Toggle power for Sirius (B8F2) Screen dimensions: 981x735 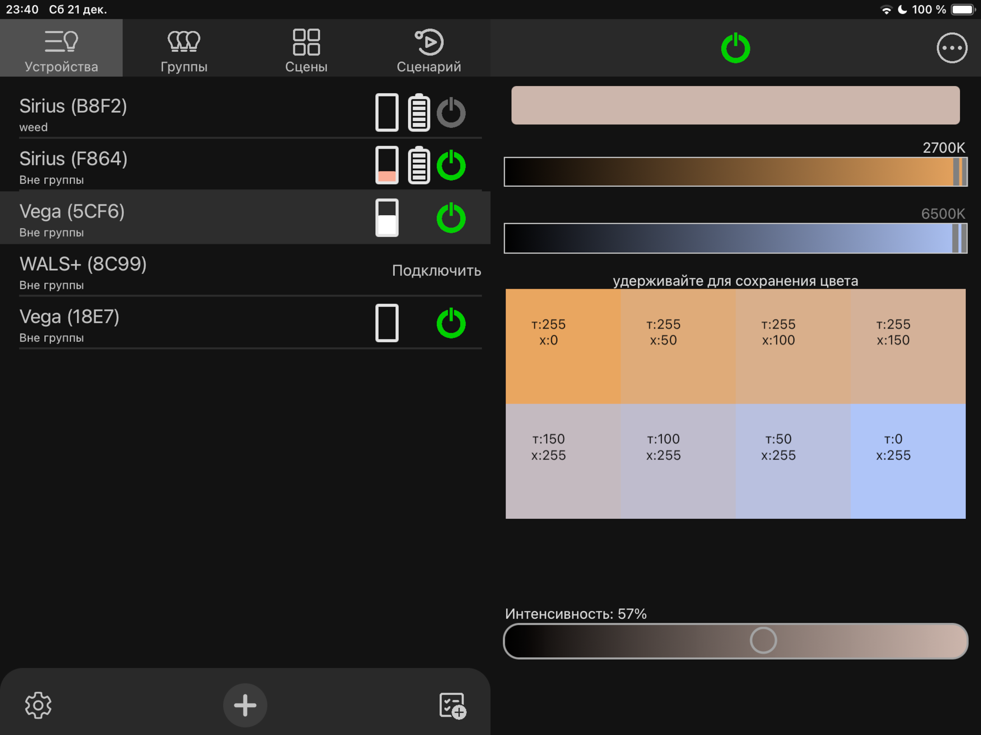[451, 112]
